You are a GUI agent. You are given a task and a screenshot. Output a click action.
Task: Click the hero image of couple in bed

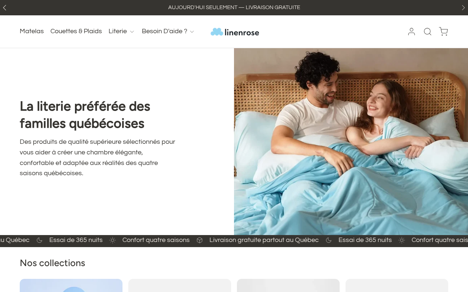pyautogui.click(x=351, y=142)
